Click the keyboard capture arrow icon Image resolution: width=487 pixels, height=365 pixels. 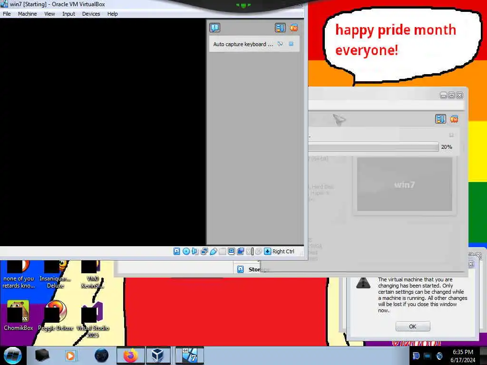click(x=267, y=251)
